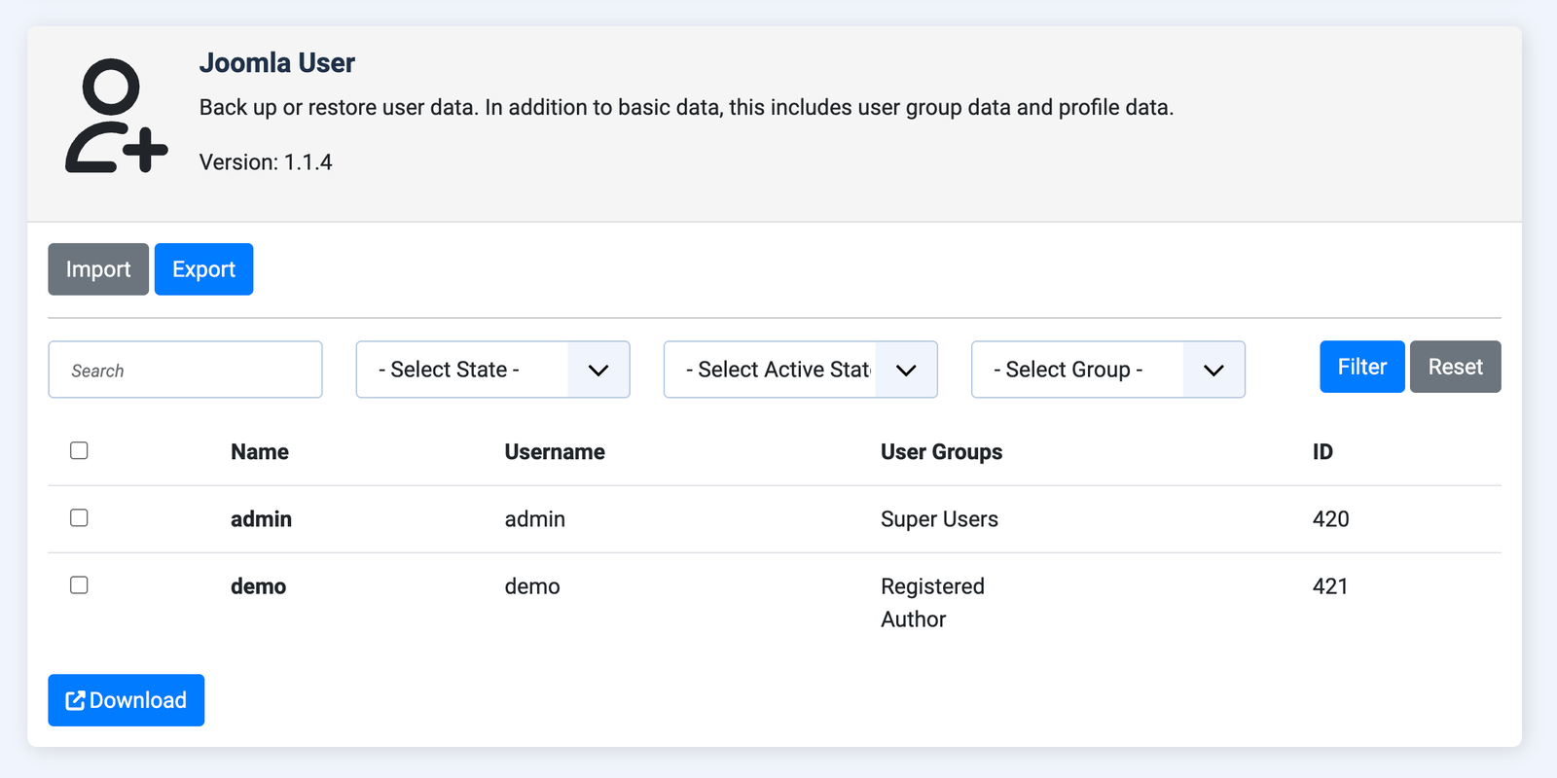
Task: Check the admin user row checkbox
Action: (79, 517)
